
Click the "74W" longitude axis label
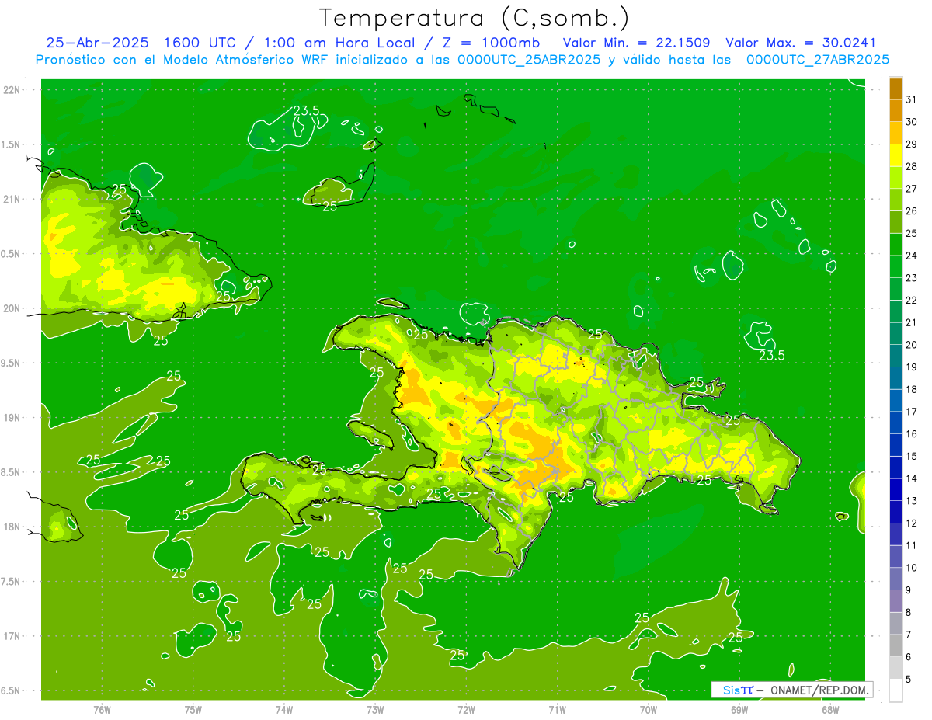coord(284,709)
